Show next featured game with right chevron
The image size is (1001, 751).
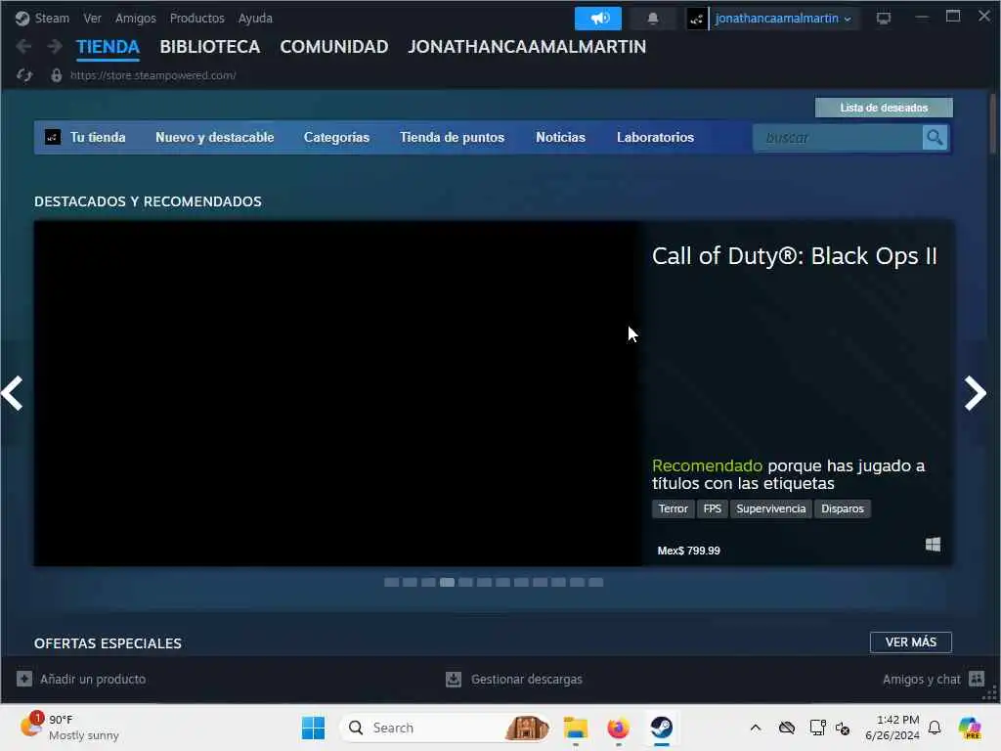click(x=975, y=393)
